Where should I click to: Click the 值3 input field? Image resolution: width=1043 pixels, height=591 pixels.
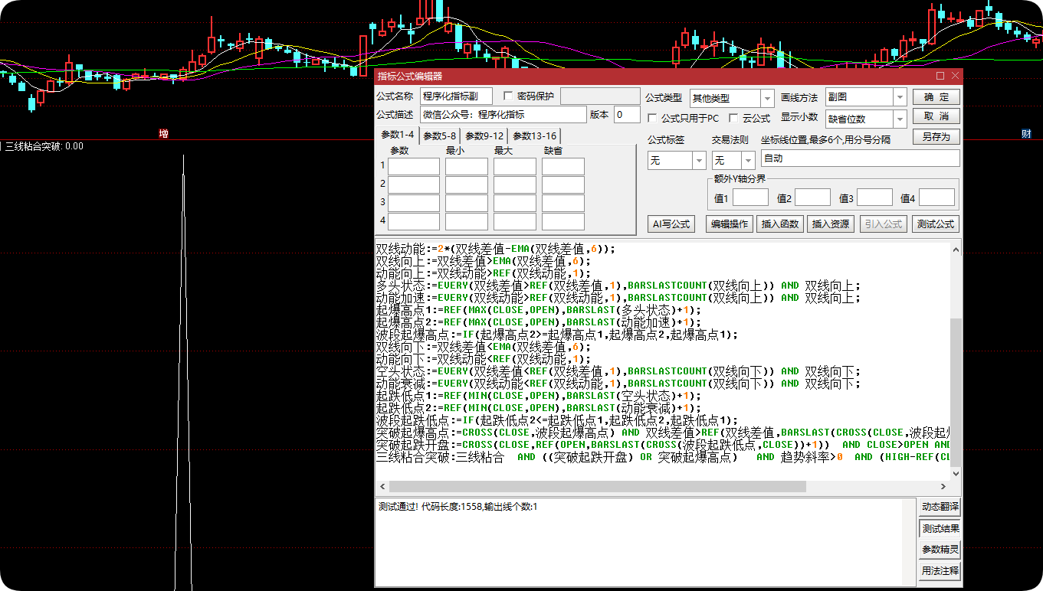[x=874, y=198]
